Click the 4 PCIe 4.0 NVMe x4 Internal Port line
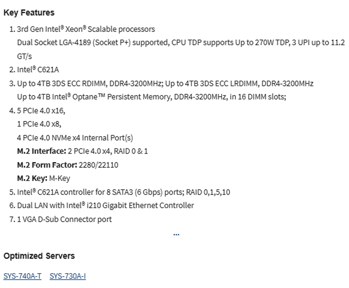This screenshot has height=288, width=349. (75, 138)
